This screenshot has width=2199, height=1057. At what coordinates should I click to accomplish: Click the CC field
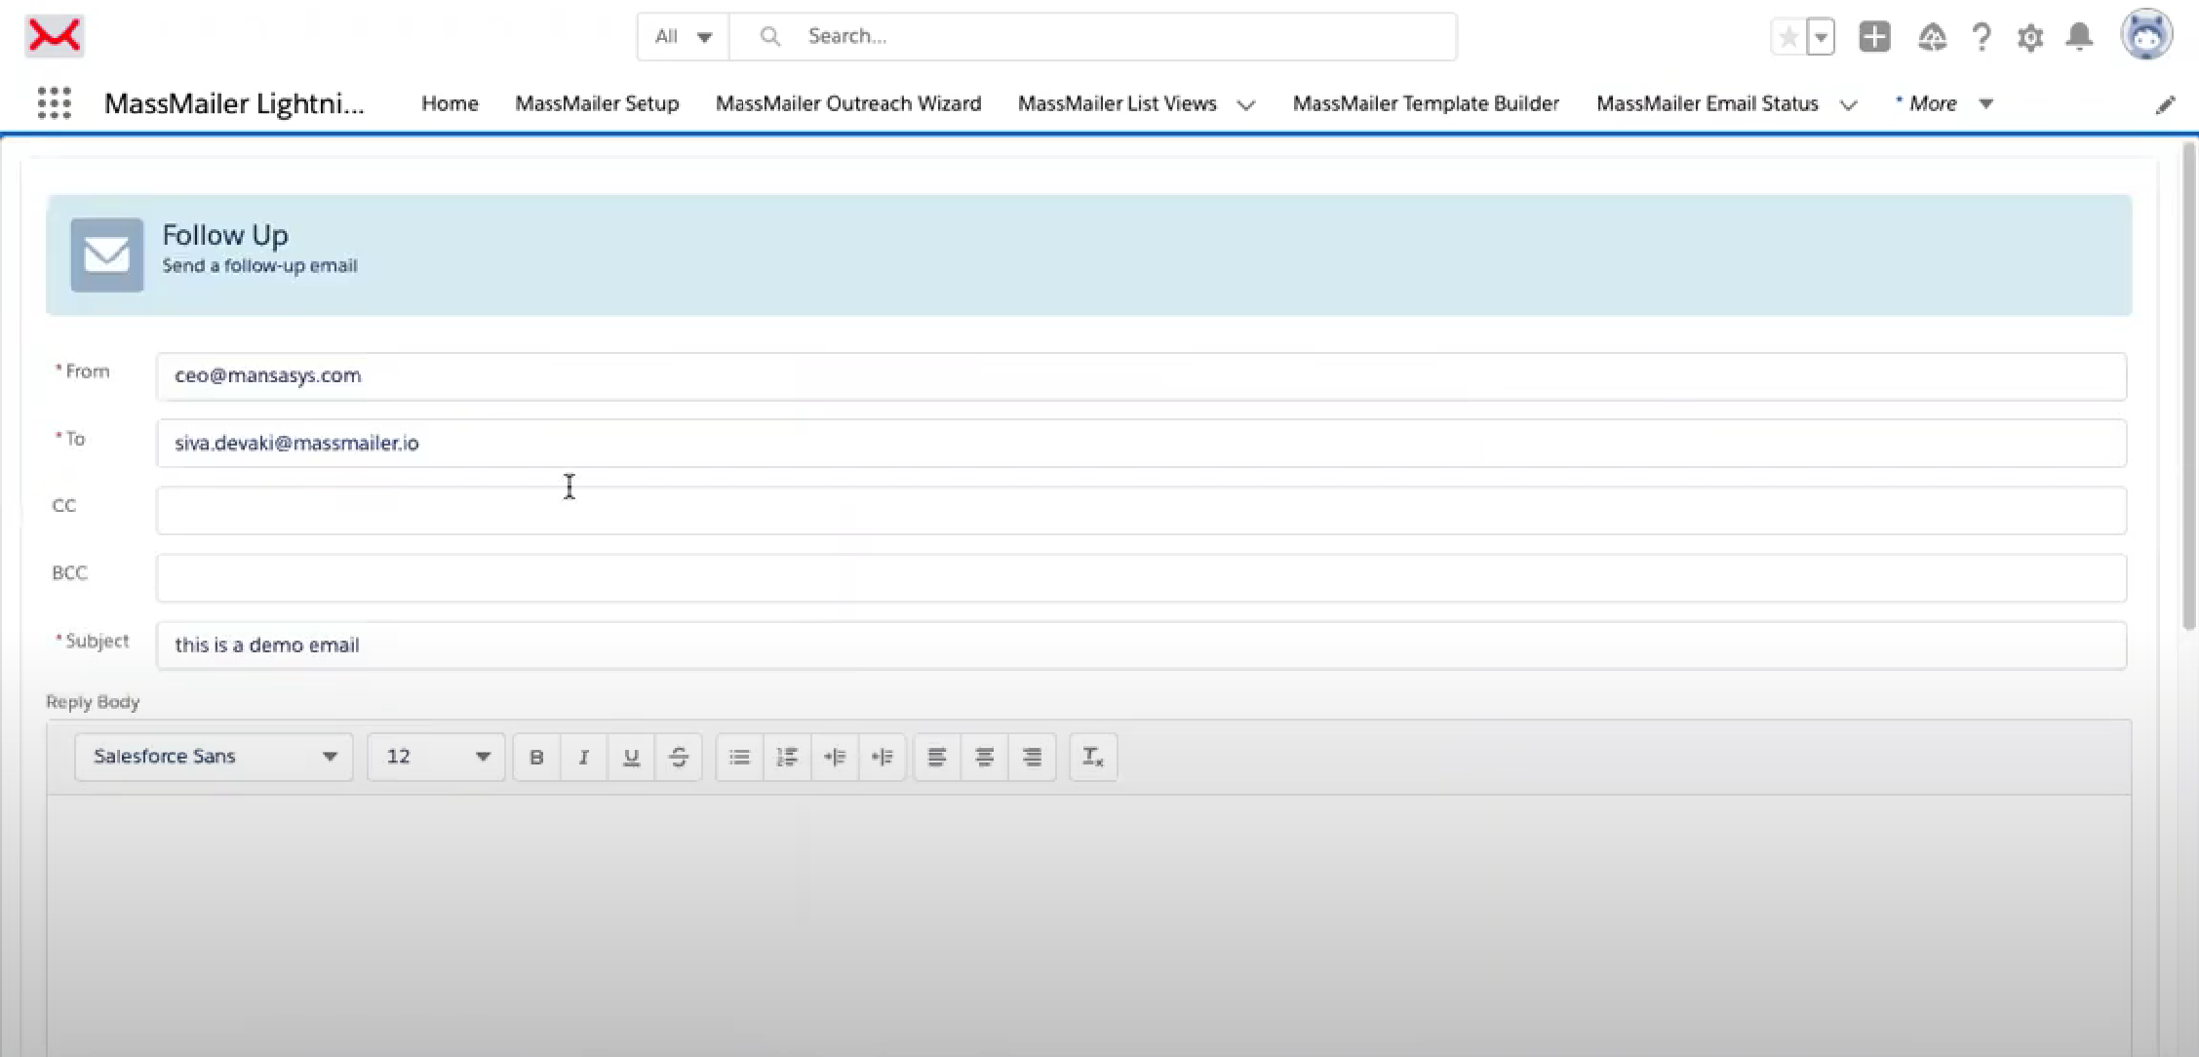click(1141, 511)
